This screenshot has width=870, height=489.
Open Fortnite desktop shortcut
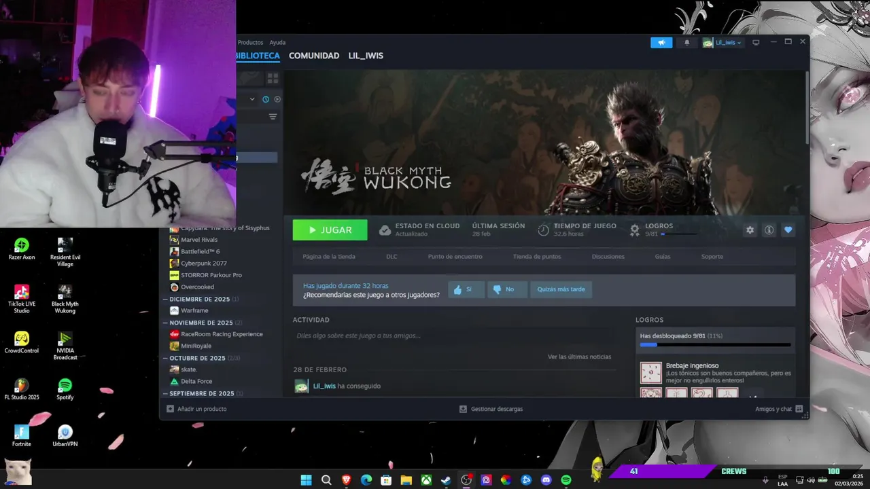[22, 435]
